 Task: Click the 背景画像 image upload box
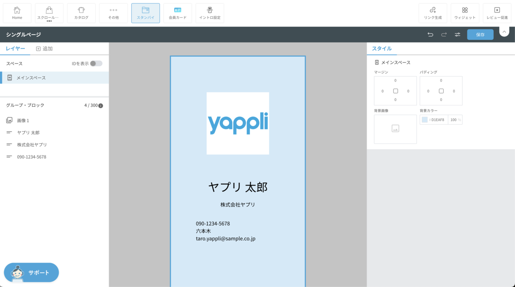tap(395, 129)
